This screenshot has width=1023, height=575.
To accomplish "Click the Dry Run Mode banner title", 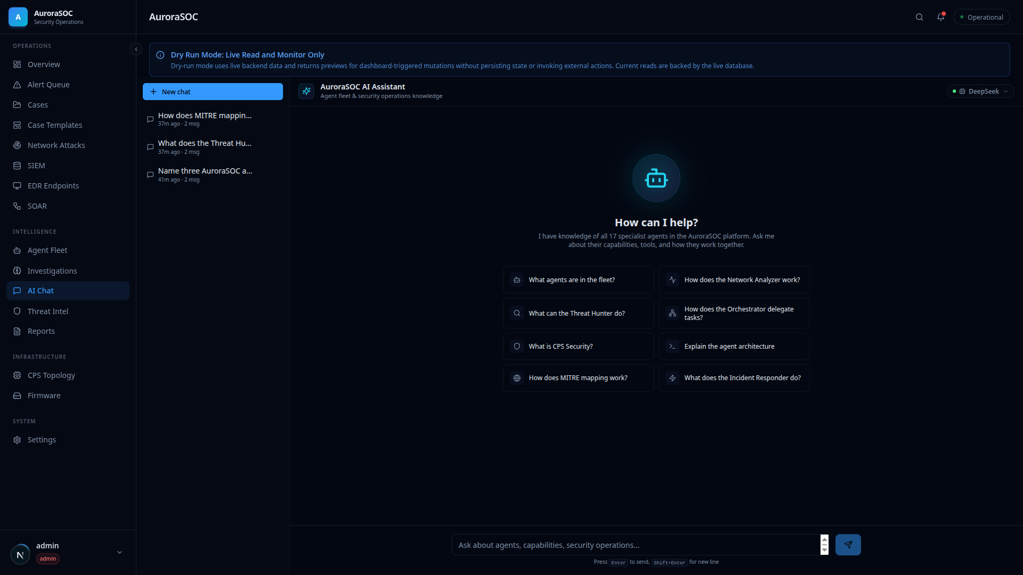I will click(x=247, y=55).
